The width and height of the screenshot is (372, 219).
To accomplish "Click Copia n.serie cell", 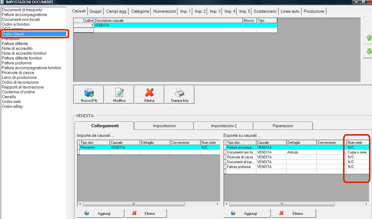I will click(x=358, y=152).
